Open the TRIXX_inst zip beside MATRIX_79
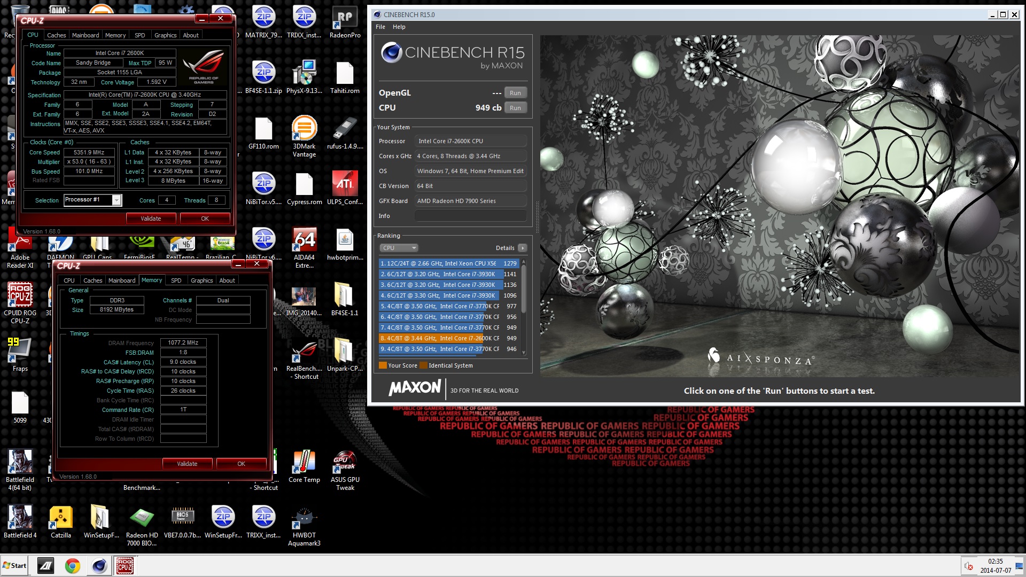This screenshot has height=577, width=1026. point(304,22)
